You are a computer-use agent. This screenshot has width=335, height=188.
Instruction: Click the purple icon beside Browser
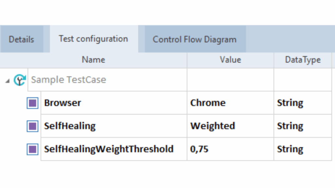32,103
